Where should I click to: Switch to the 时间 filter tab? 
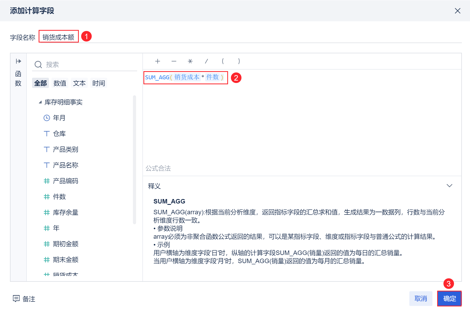pyautogui.click(x=99, y=83)
